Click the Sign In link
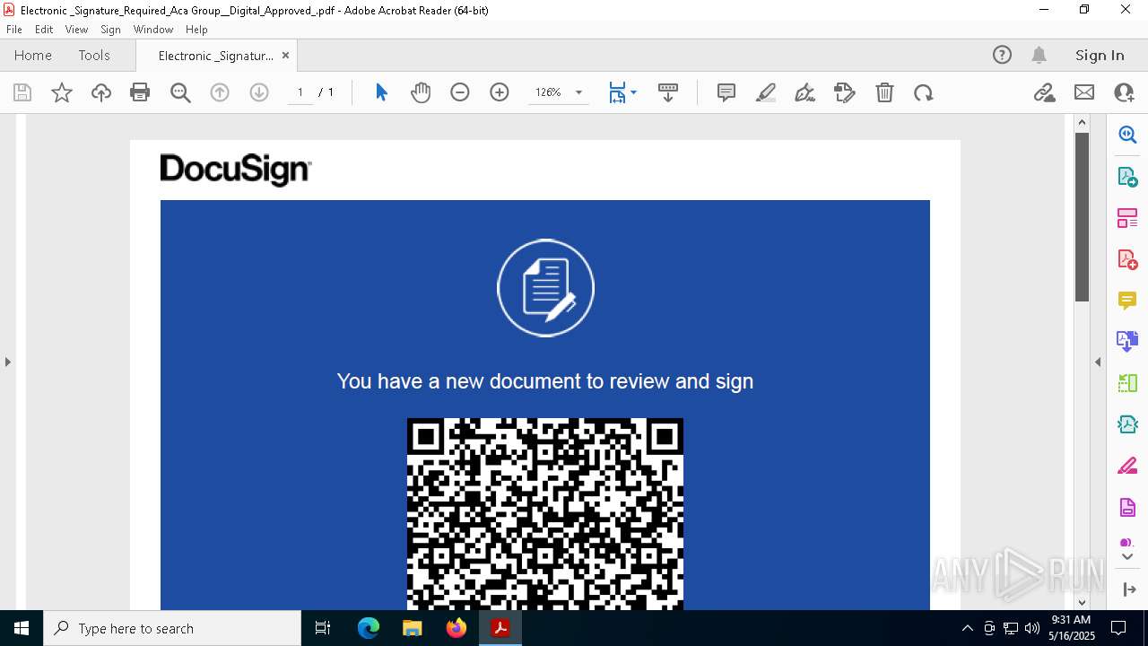1148x646 pixels. pyautogui.click(x=1100, y=56)
